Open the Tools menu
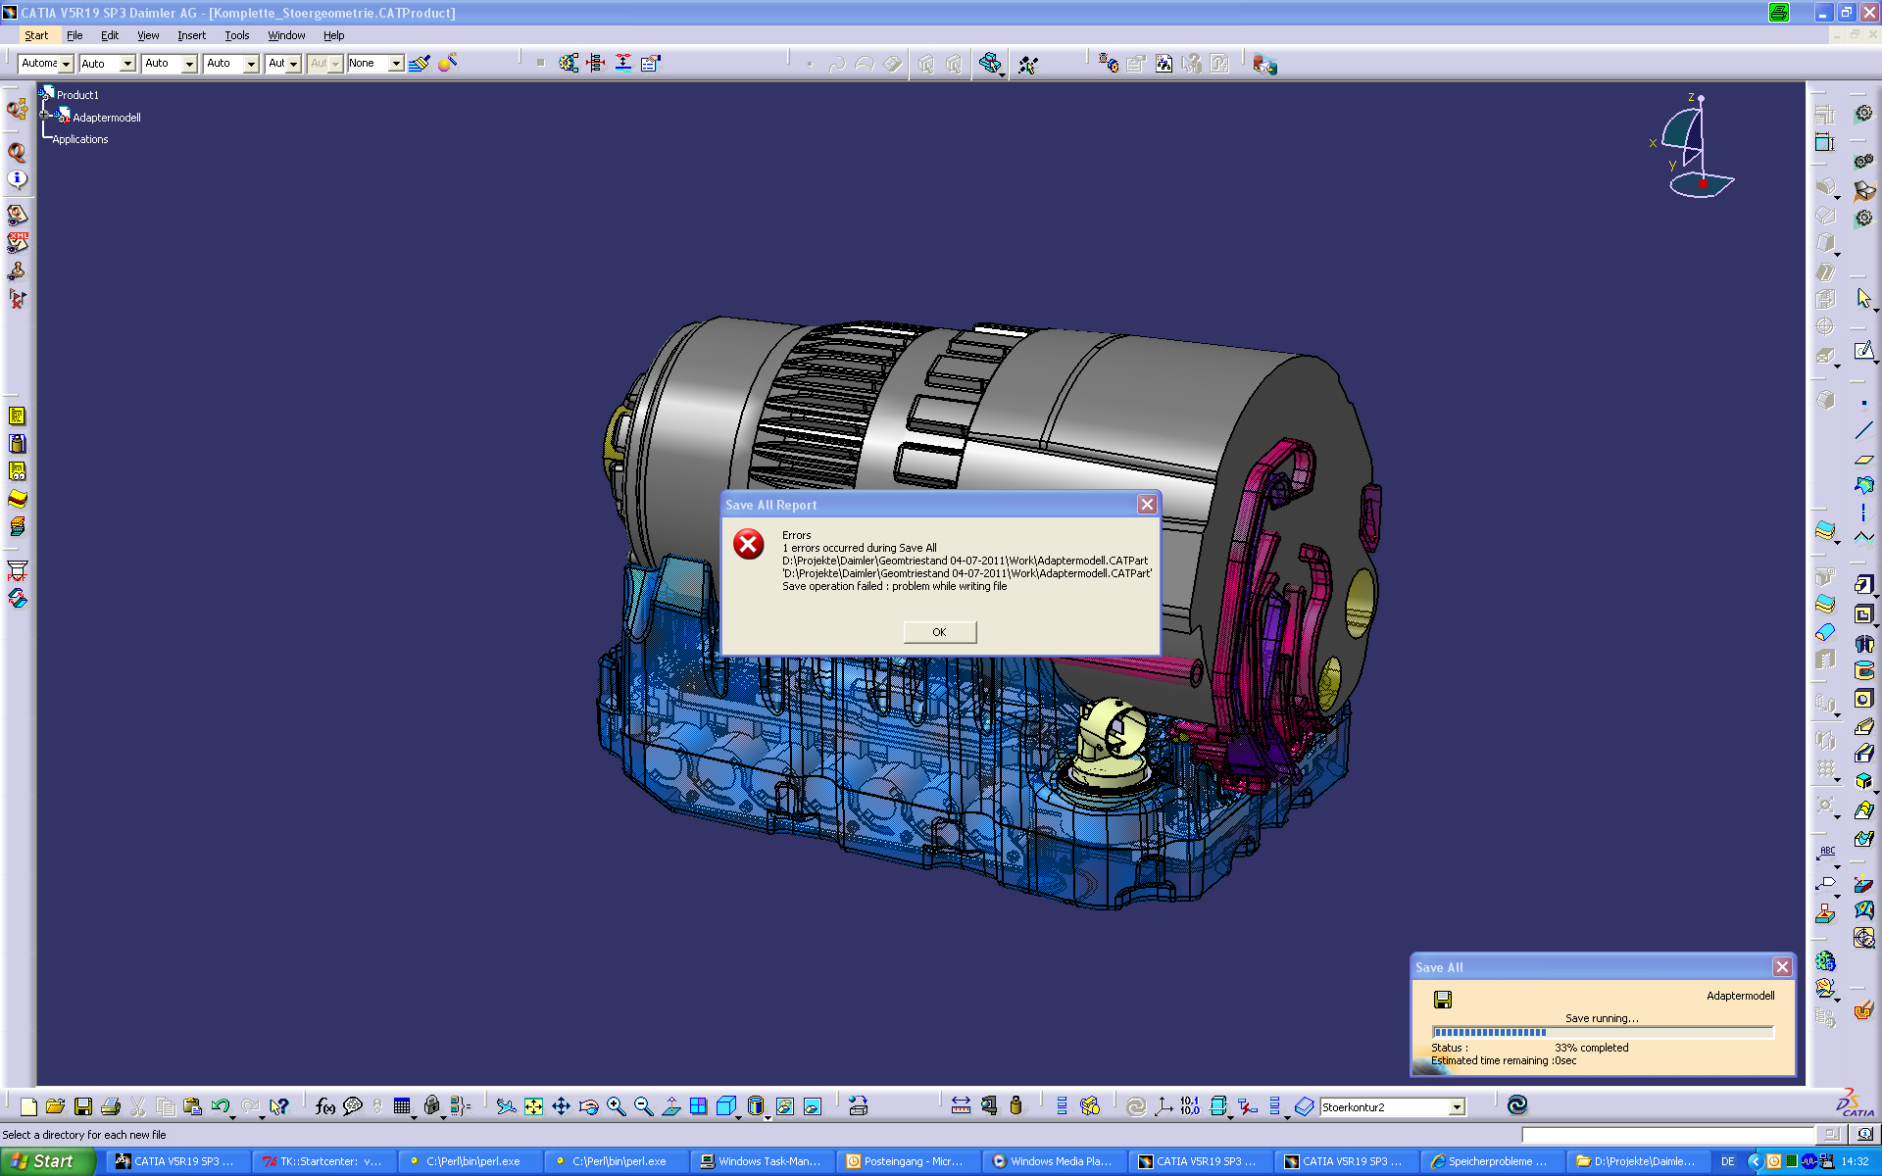This screenshot has height=1176, width=1882. (237, 35)
